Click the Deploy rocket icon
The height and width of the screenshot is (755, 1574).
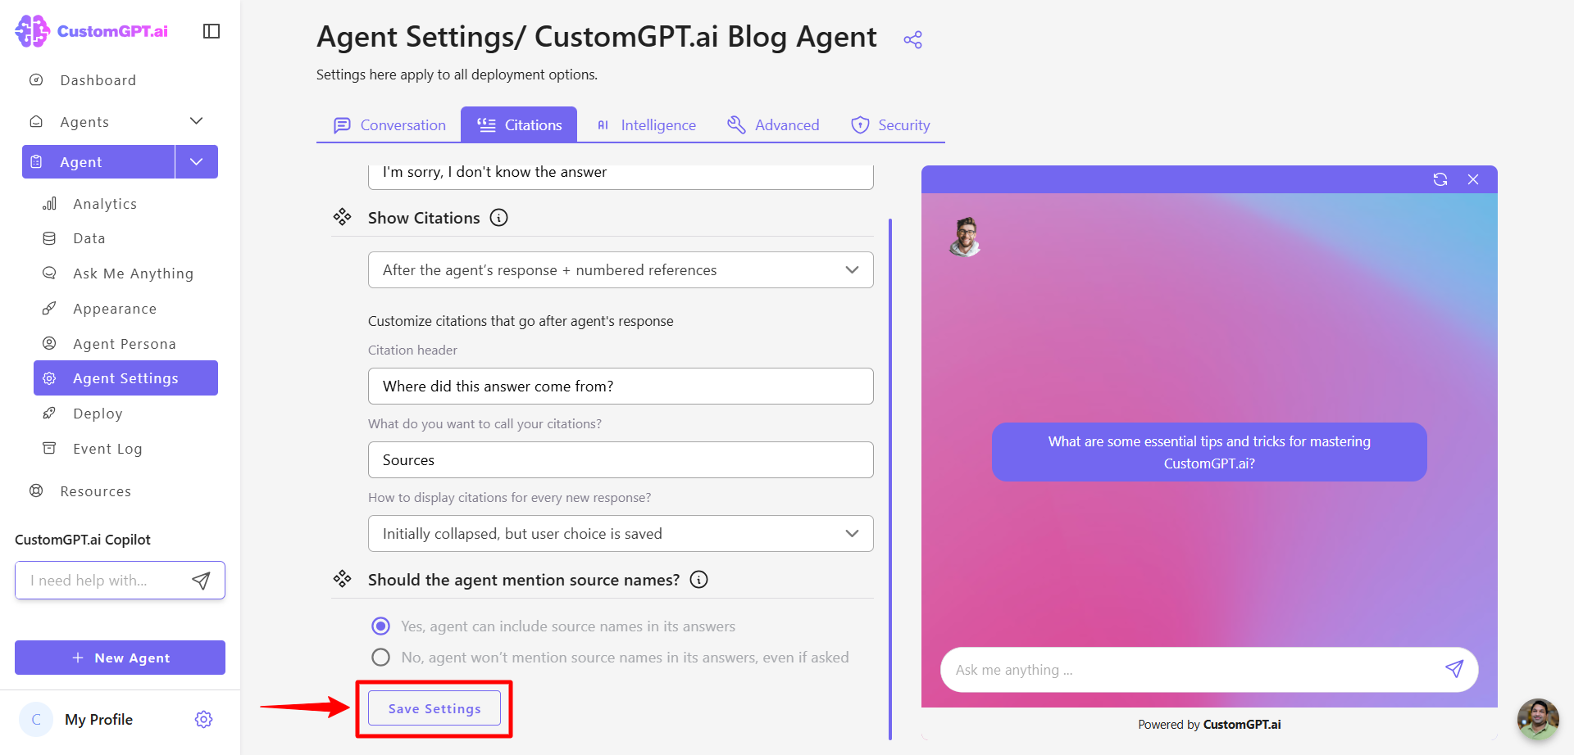coord(49,413)
